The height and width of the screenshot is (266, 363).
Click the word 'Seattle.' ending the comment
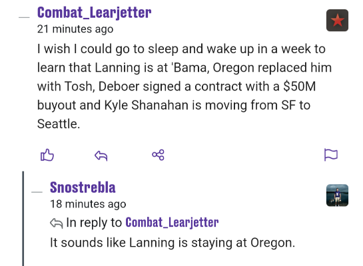pos(59,124)
